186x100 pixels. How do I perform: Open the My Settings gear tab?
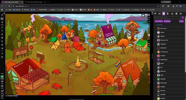(181, 14)
